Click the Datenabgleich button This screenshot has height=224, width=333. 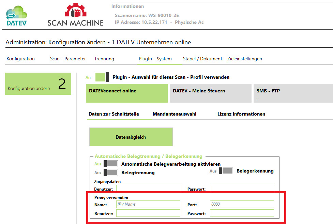(131, 137)
